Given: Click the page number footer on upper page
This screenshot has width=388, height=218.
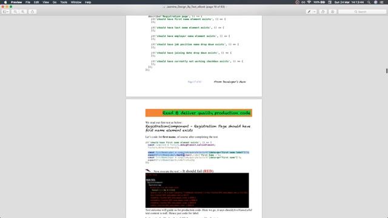Looking at the screenshot, I should tap(195, 82).
